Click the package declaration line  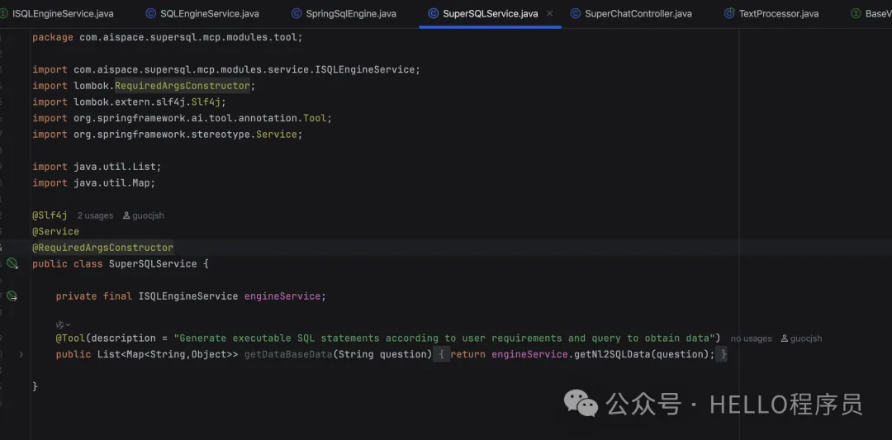(168, 37)
